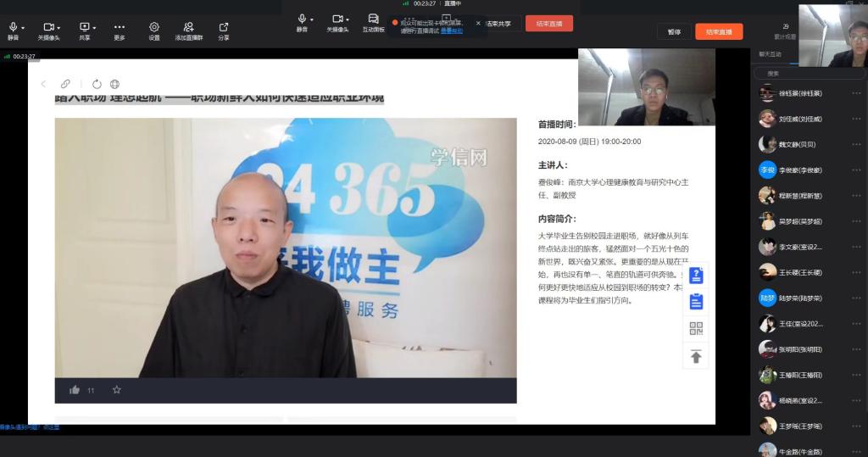The image size is (868, 457).
Task: Click the refresh icon in the browser bar
Action: (x=97, y=84)
